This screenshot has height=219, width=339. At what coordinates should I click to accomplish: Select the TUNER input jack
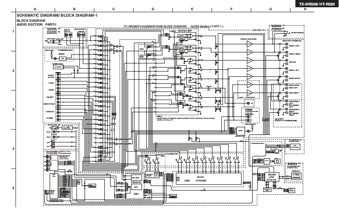tap(58, 76)
